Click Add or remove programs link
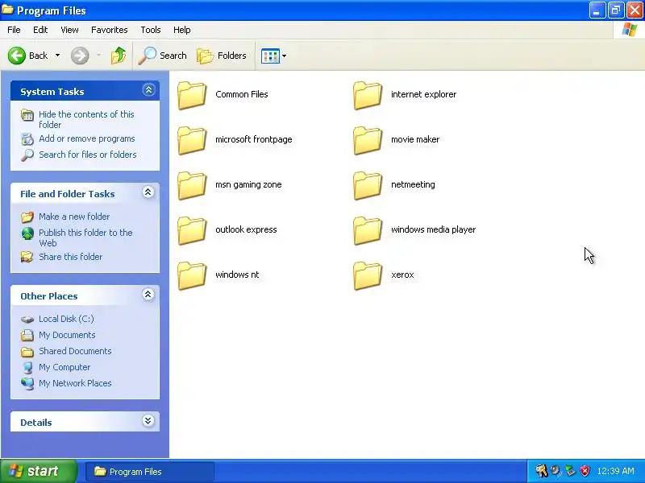 (x=87, y=138)
